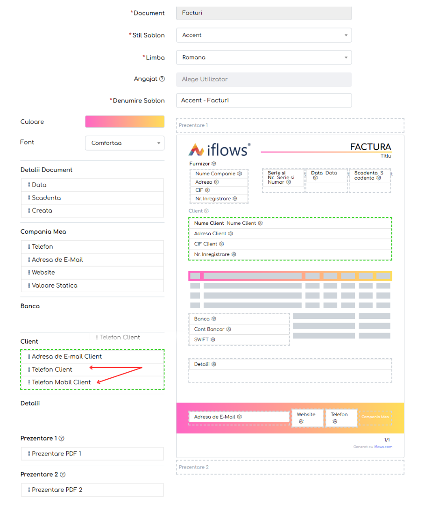Screen dimensions: 425x505
Task: Select Telefon Mobil Client item
Action: click(61, 382)
